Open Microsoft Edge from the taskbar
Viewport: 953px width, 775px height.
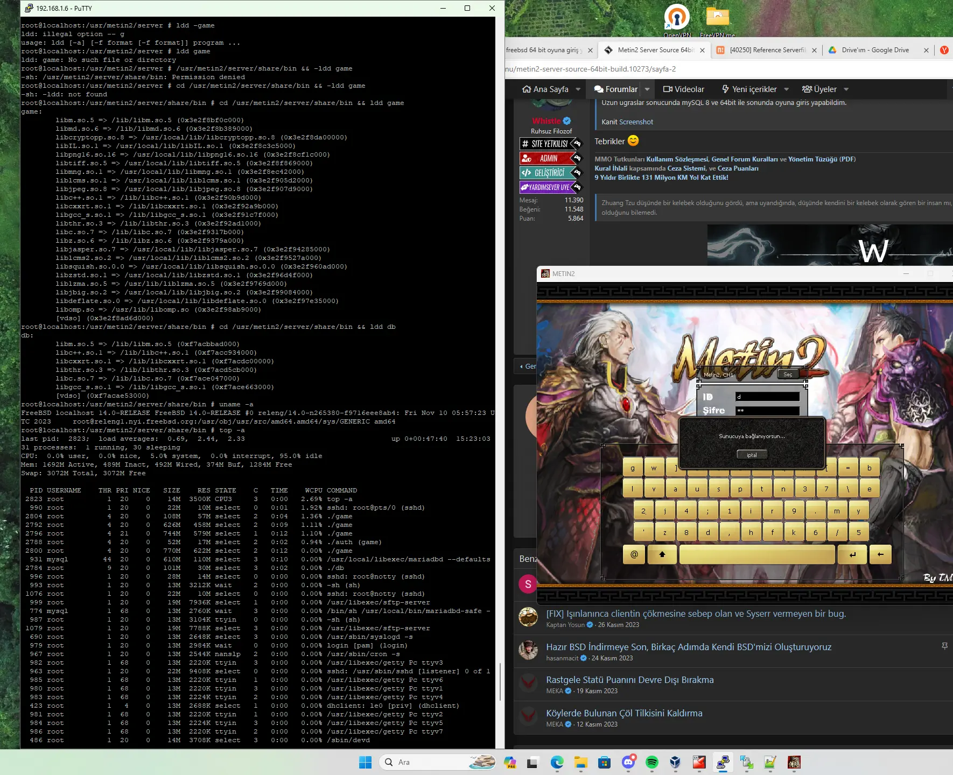point(557,762)
